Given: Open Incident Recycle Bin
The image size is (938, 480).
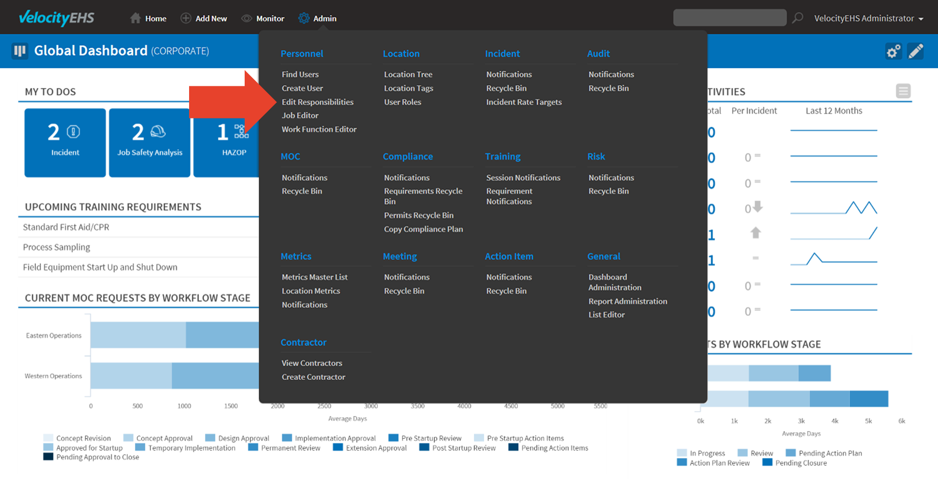Looking at the screenshot, I should (x=506, y=88).
